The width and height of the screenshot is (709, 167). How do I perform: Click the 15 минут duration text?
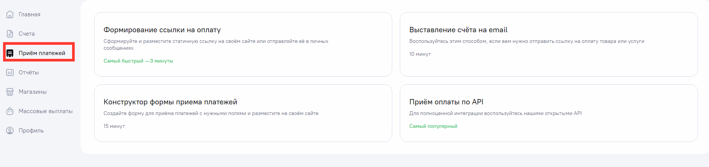(x=114, y=126)
